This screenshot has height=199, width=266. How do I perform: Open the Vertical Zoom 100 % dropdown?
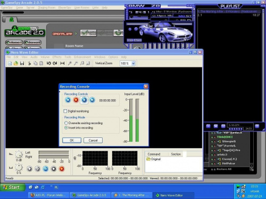point(134,63)
